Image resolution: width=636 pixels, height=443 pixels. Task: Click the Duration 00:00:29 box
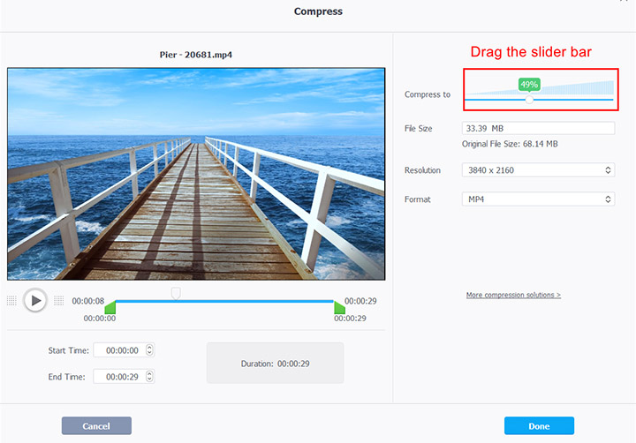275,364
